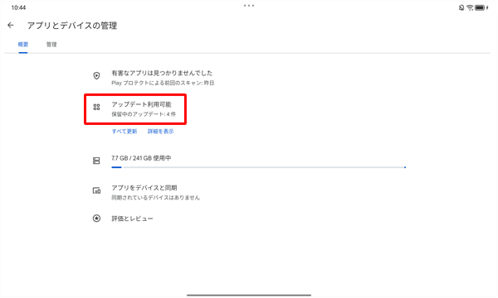Tap 保留中のアップデート: 4 件 text

144,114
